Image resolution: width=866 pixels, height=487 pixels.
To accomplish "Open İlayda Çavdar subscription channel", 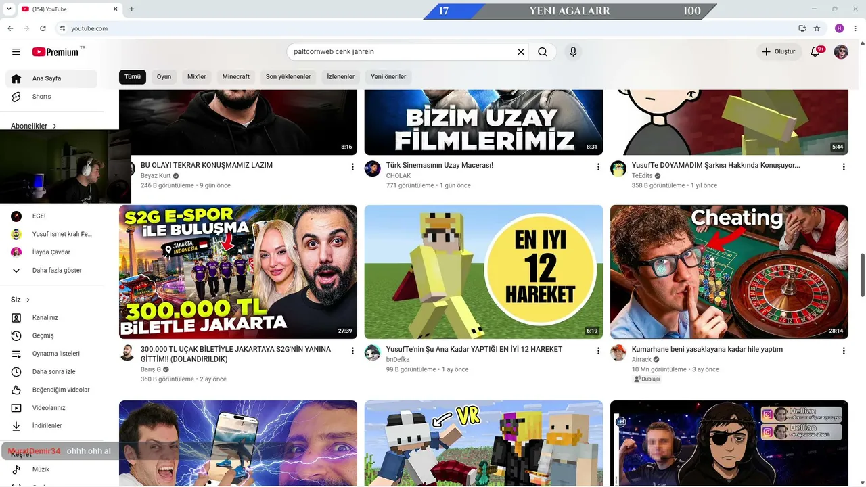I will 51,252.
